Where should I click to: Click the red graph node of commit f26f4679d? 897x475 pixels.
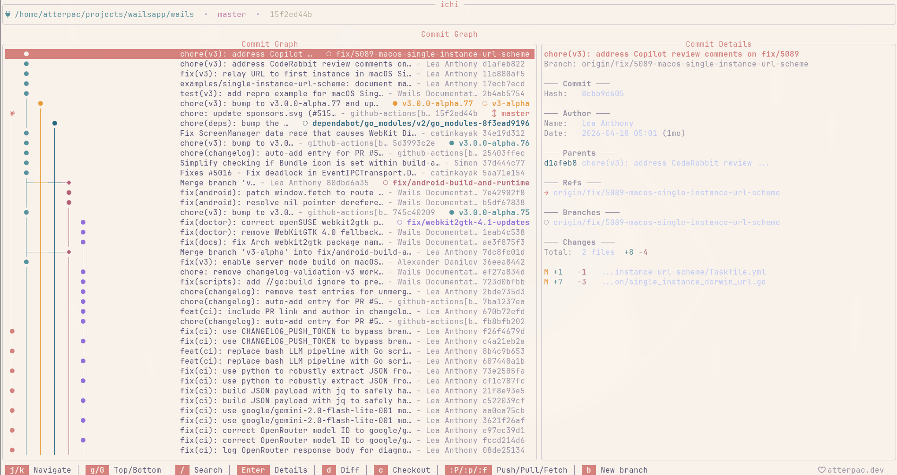12,331
